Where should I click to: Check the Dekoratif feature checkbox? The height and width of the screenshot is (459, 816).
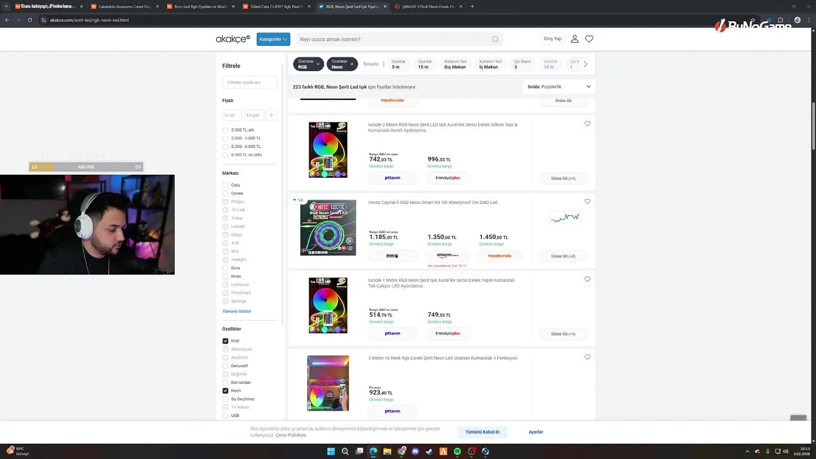tap(225, 366)
